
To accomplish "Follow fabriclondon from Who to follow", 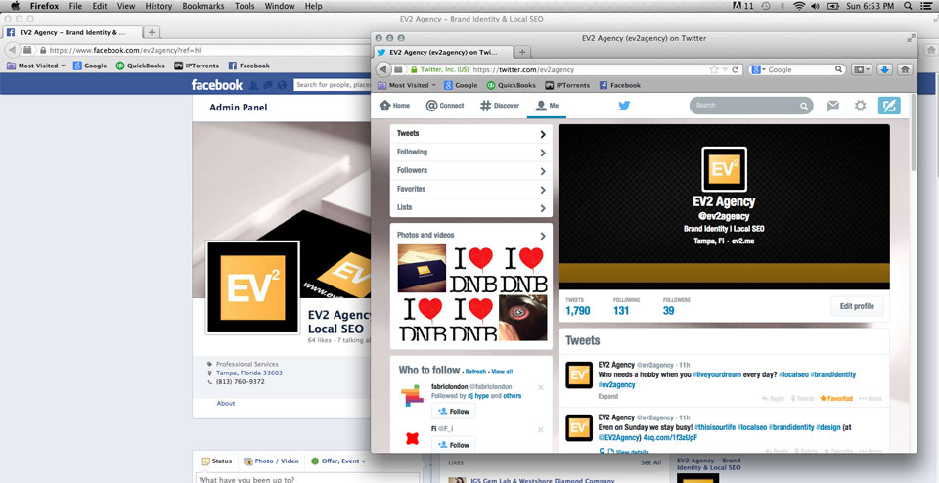I will pos(453,412).
